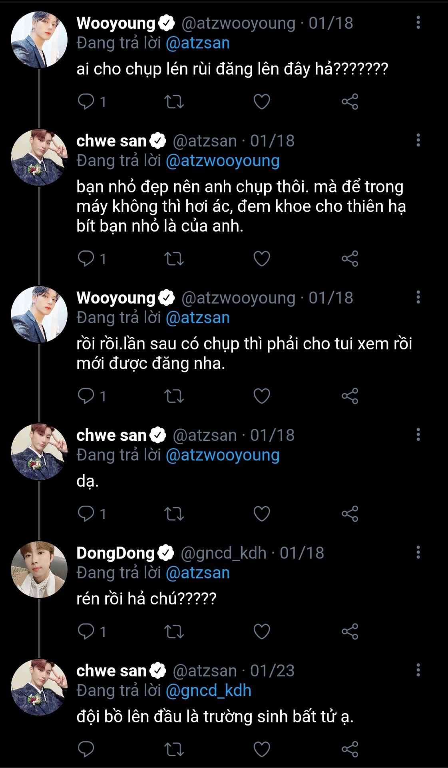Open chwe san's display name on 'dạ.' tweet
Screen dimensions: 448x768
(112, 435)
